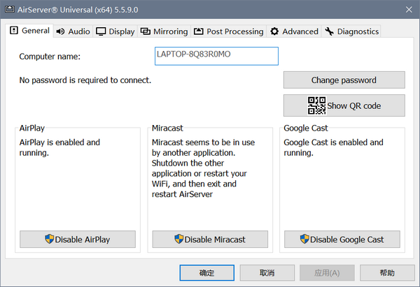This screenshot has height=287, width=420.
Task: Disable the Google Cast service
Action: point(344,240)
